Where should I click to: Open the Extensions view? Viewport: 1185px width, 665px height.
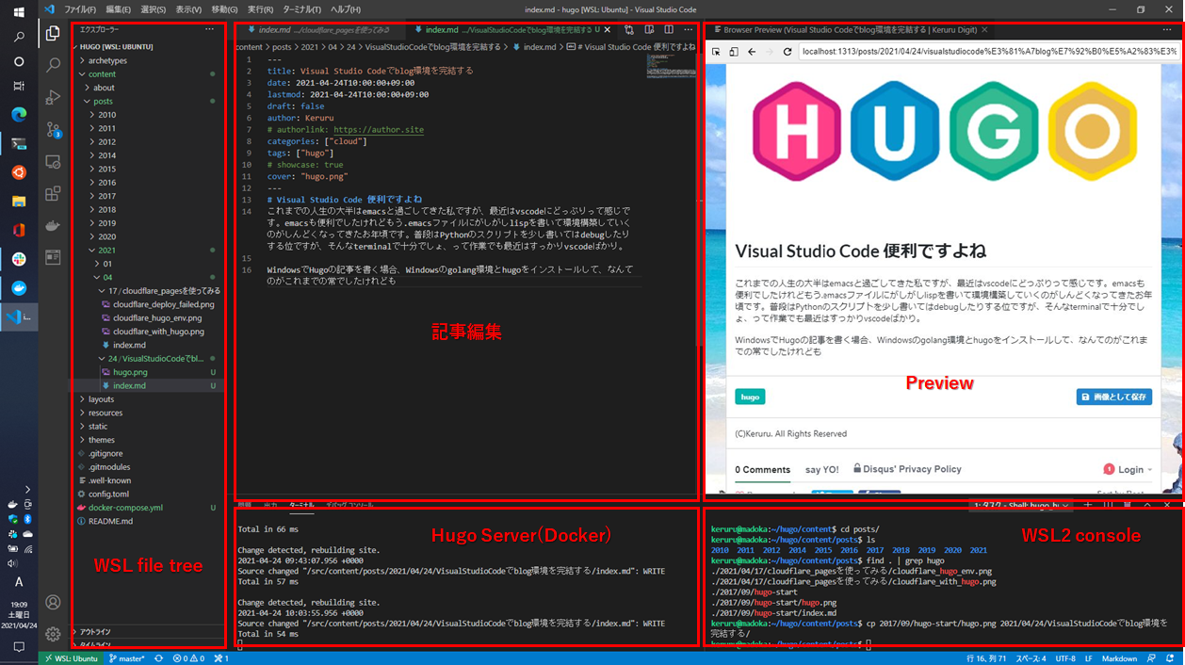pos(53,194)
